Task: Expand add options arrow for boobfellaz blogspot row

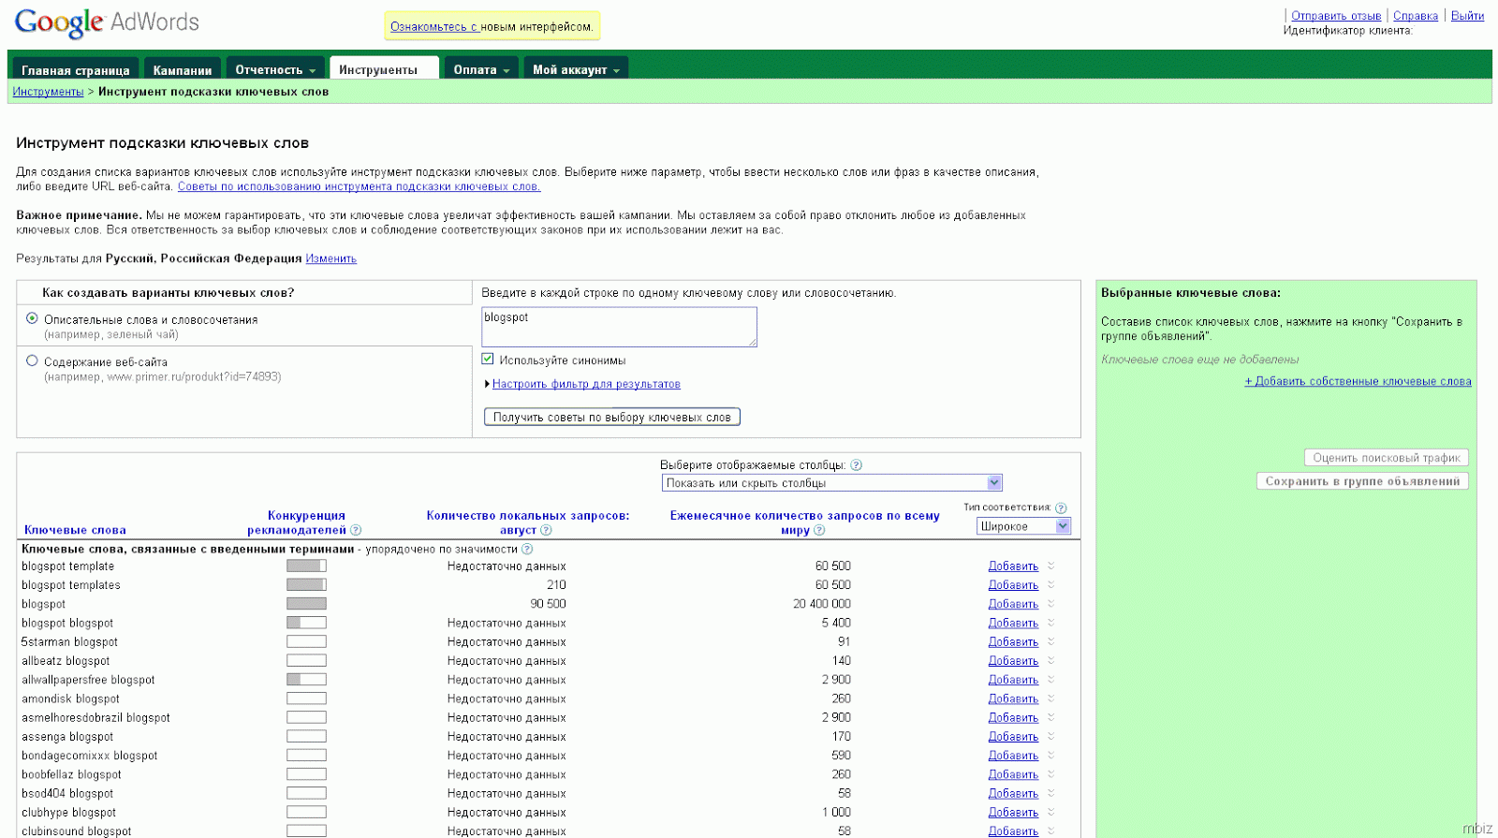Action: click(x=1051, y=774)
